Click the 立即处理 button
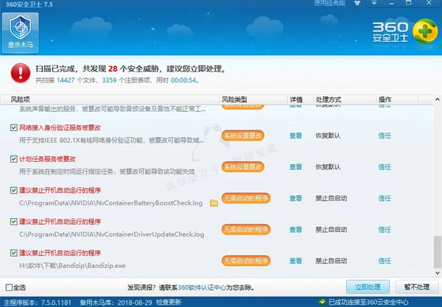The height and width of the screenshot is (307, 442). coord(367,286)
